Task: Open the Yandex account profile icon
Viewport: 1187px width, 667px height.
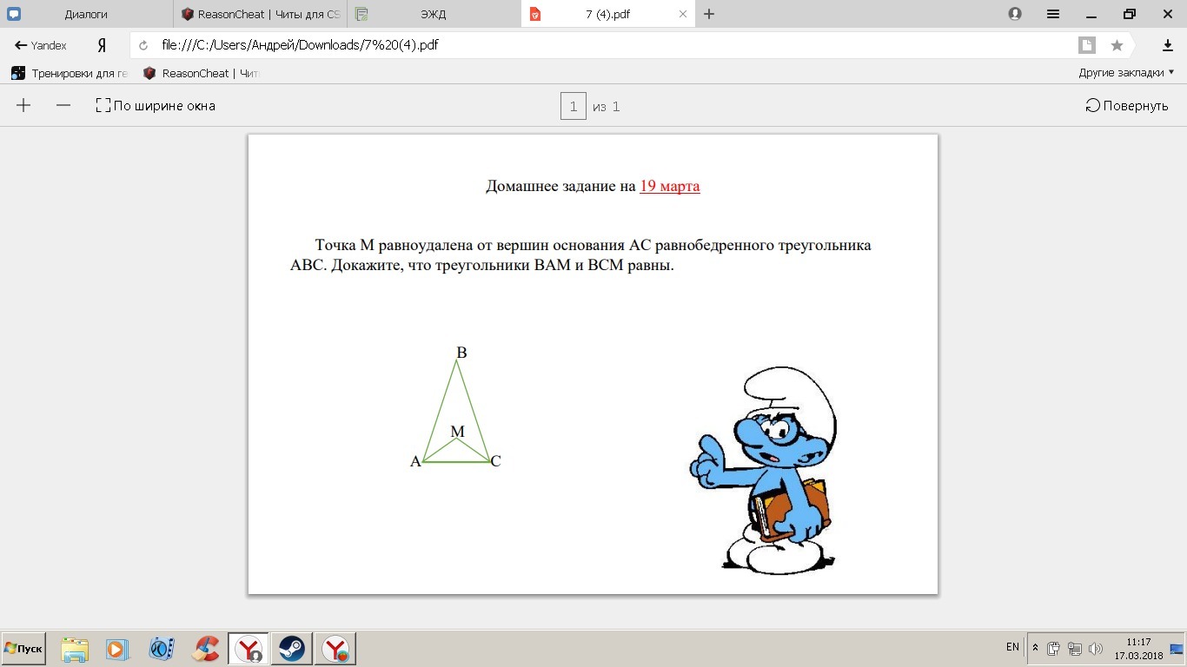Action: tap(1015, 14)
